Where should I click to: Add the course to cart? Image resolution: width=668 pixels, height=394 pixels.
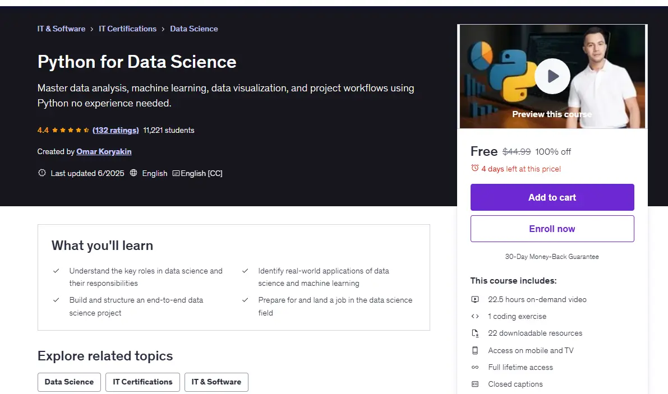552,197
